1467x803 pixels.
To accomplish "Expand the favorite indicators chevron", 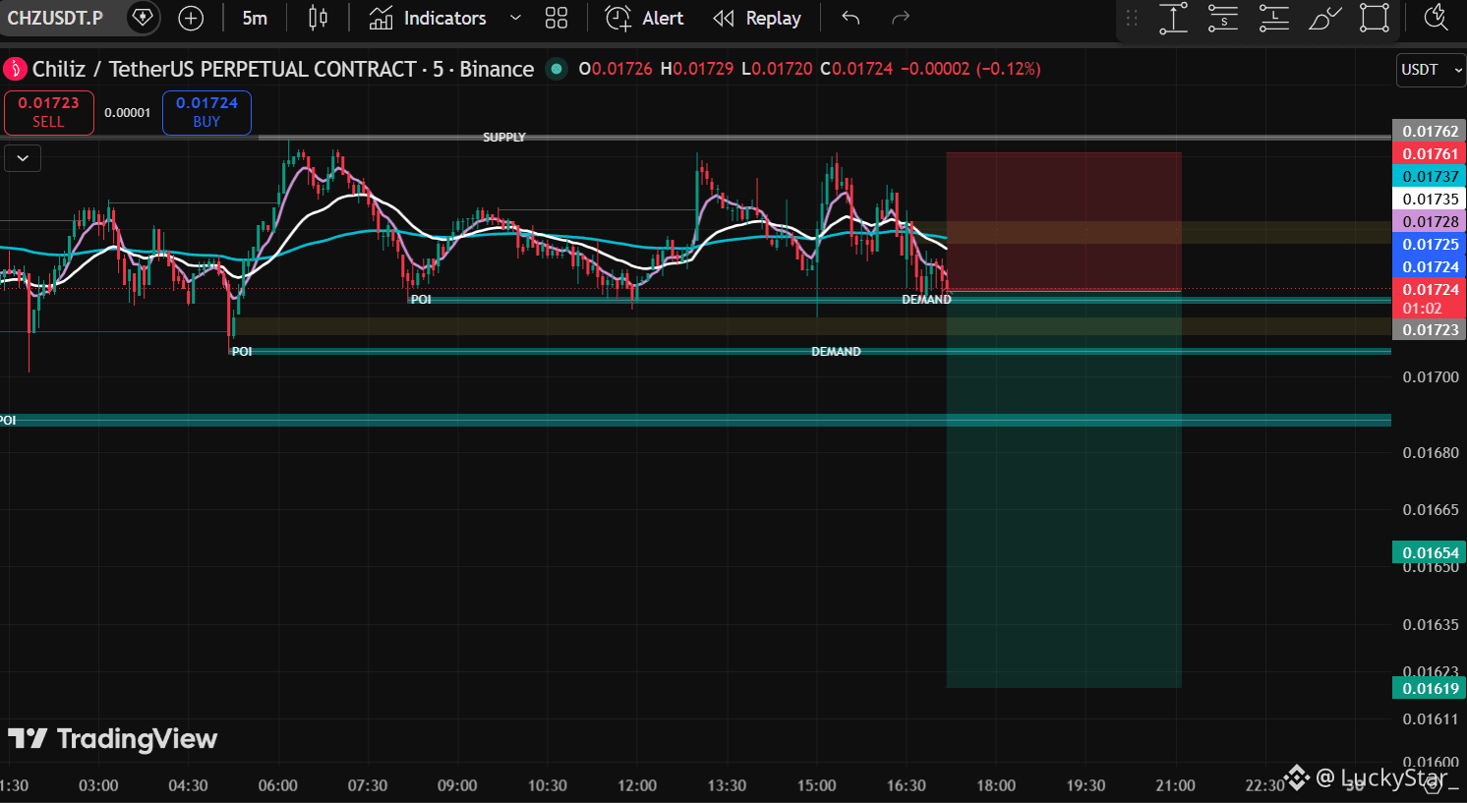I will tap(515, 18).
